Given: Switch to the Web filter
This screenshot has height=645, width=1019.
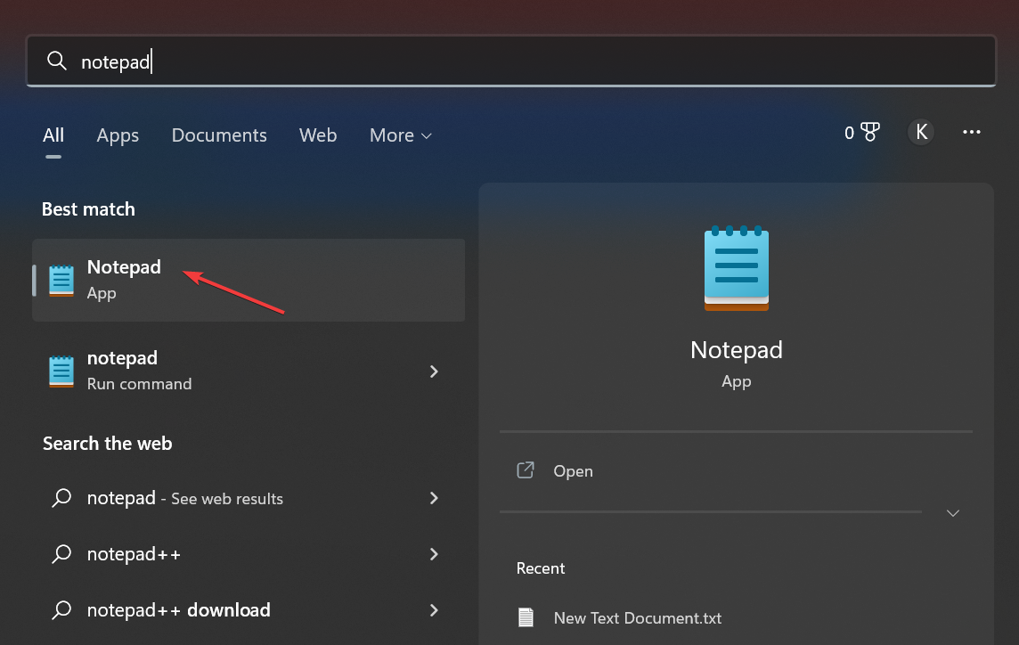Looking at the screenshot, I should (x=318, y=135).
